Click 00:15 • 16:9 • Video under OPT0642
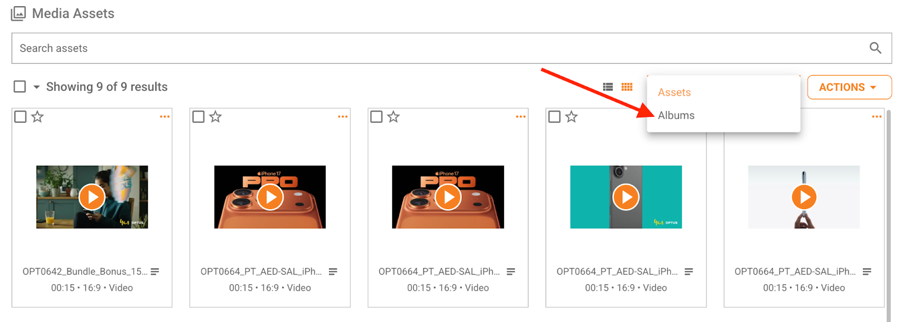903x322 pixels. coord(92,288)
